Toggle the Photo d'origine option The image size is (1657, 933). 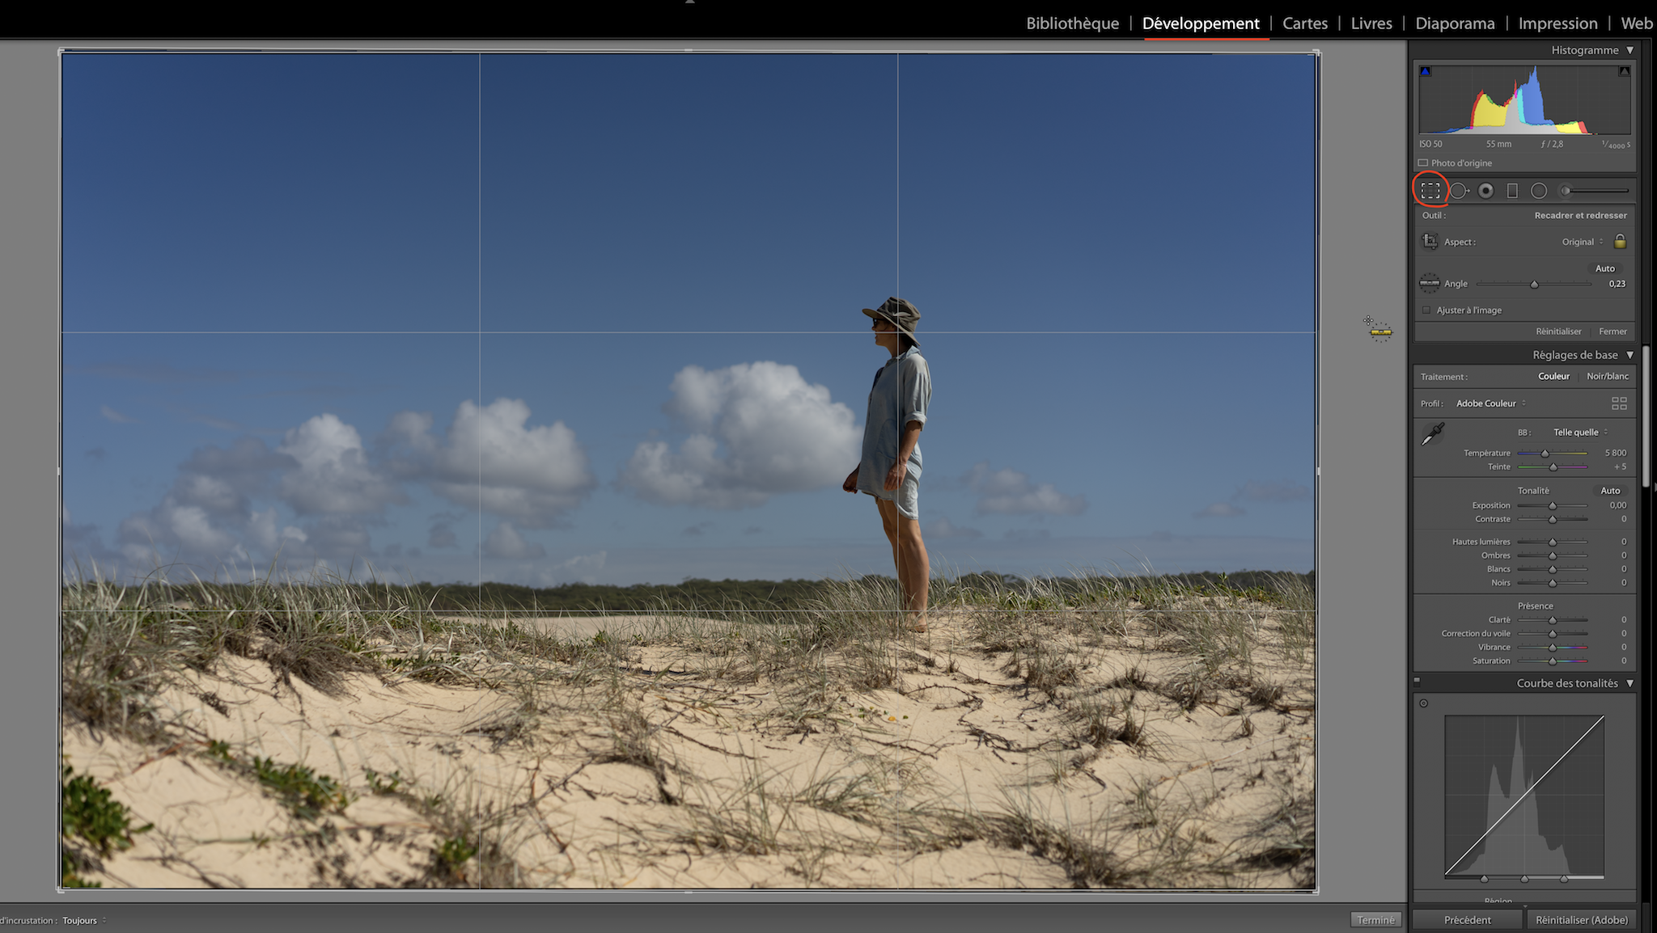click(x=1423, y=163)
